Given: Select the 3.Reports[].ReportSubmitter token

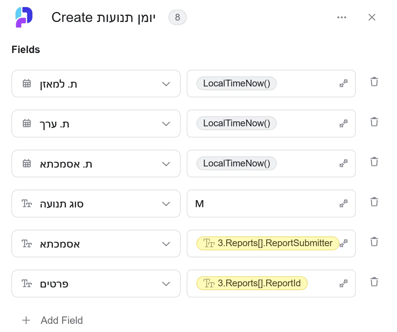Looking at the screenshot, I should pos(268,243).
